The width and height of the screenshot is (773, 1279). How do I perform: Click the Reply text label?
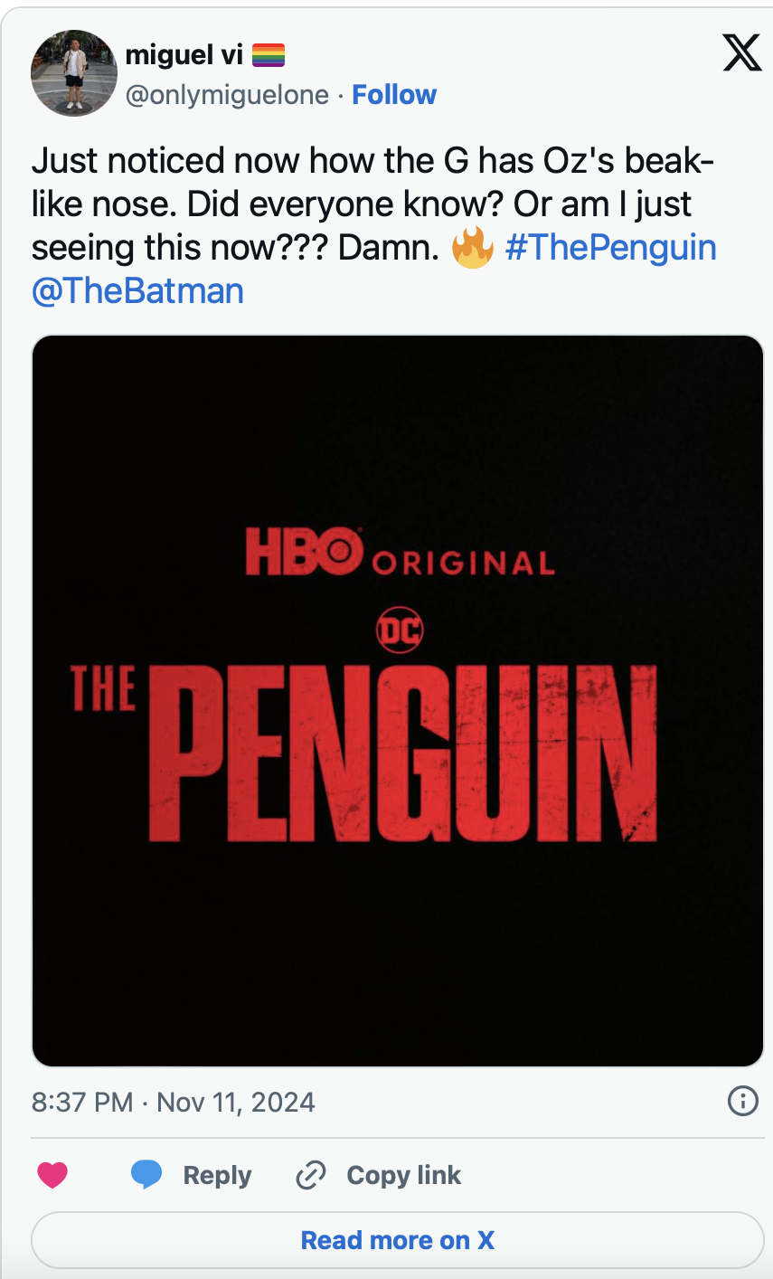[x=217, y=1175]
